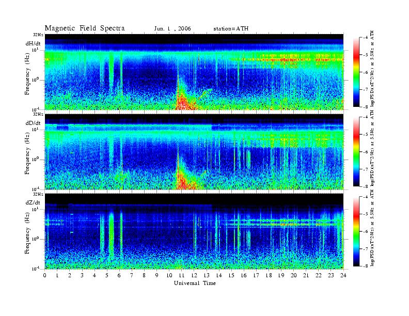Click hour 24 on the Universal Time axis
Screen dimensions: 409x316
(x=343, y=275)
